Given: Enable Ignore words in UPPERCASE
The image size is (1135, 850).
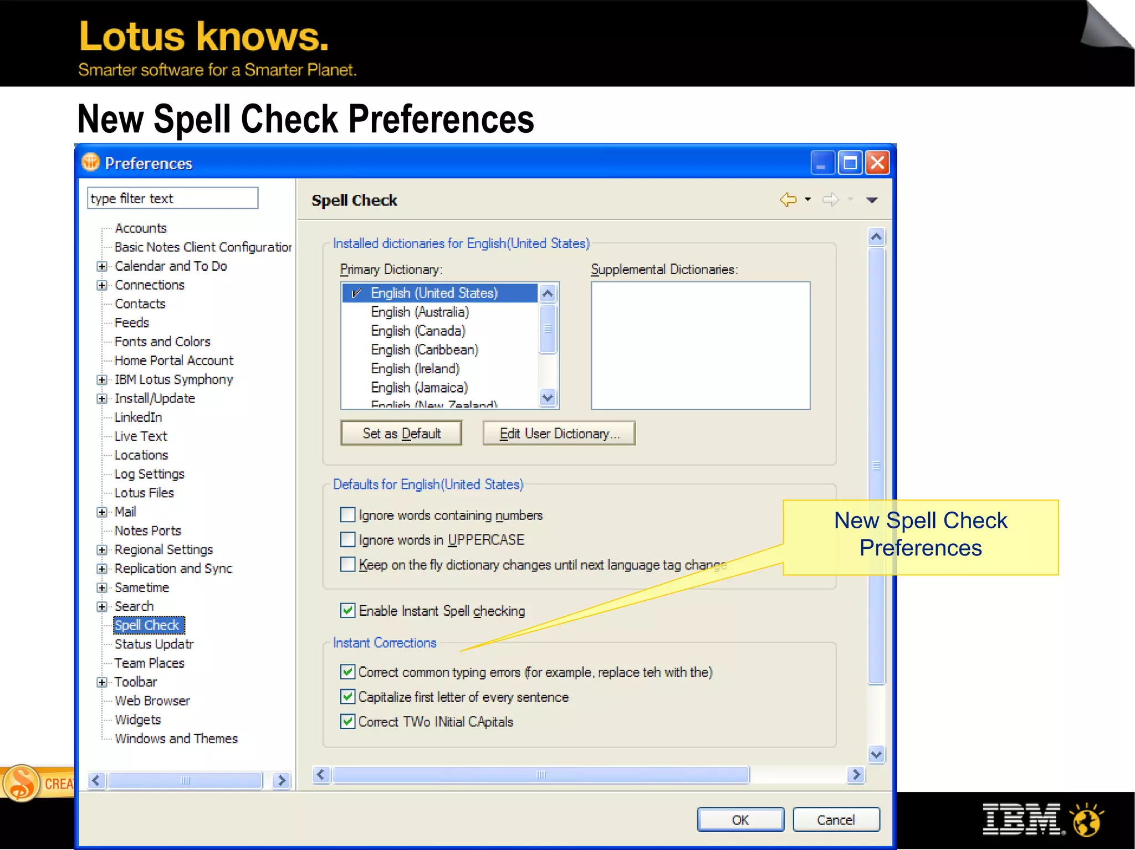Looking at the screenshot, I should point(347,539).
